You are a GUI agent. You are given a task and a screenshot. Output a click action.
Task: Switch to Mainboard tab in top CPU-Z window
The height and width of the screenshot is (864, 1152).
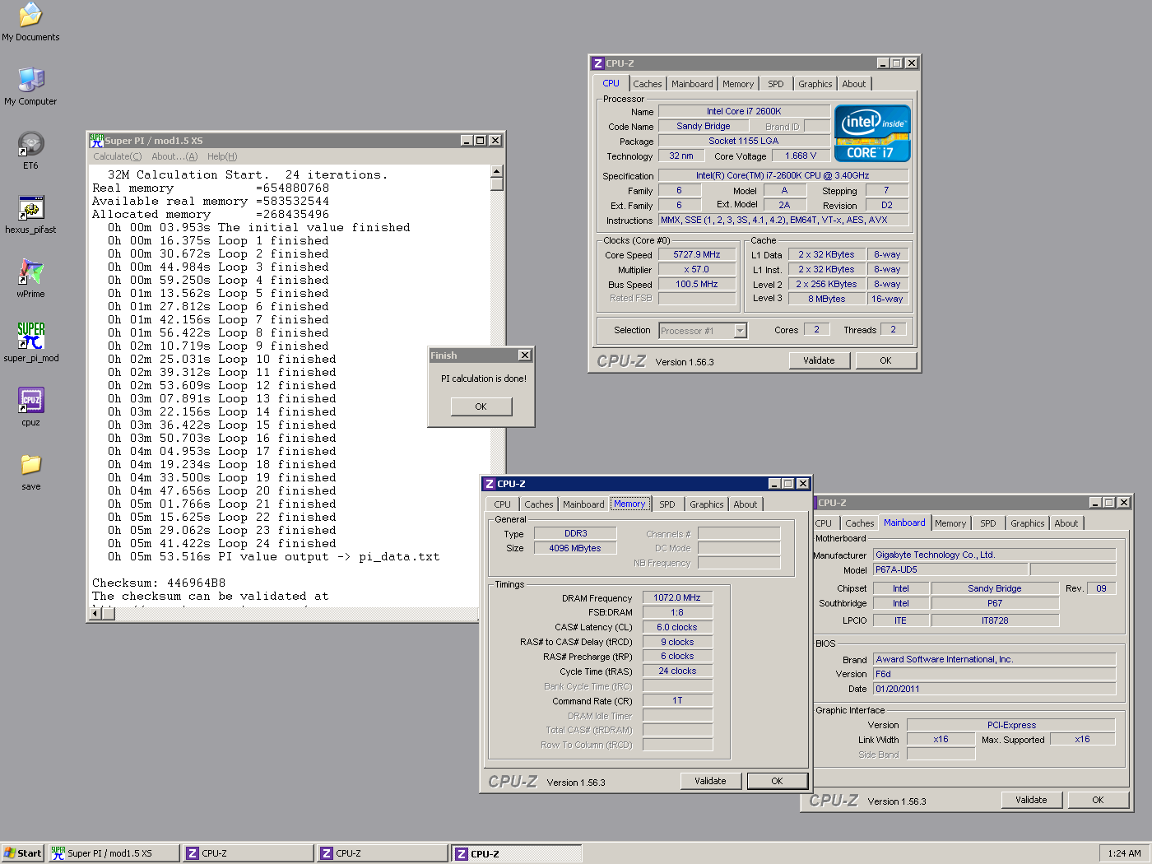point(692,84)
